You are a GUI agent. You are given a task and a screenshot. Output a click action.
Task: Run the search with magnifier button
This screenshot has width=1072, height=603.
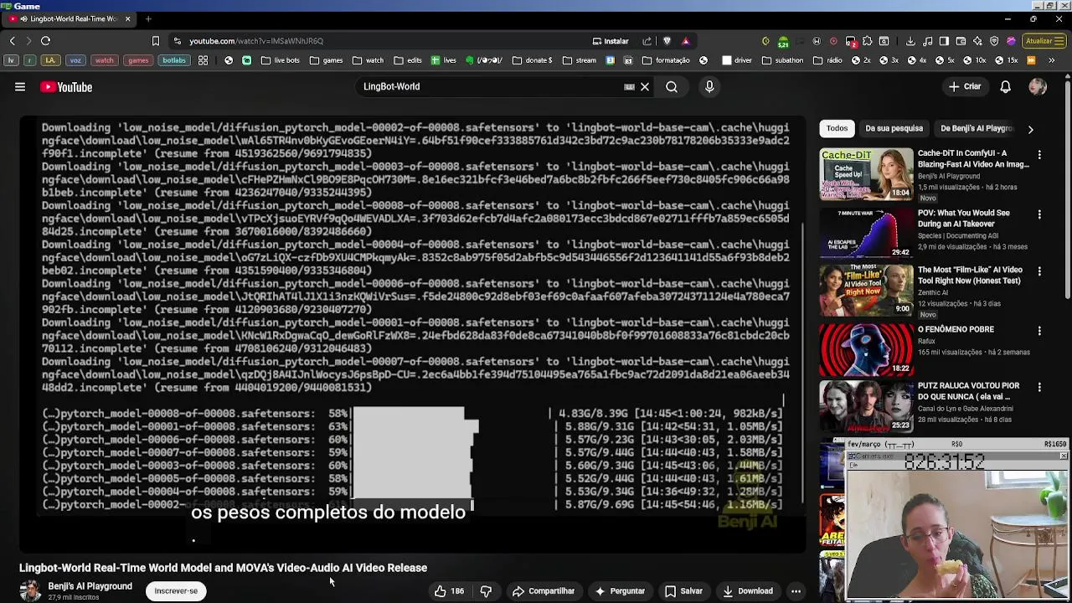(672, 87)
